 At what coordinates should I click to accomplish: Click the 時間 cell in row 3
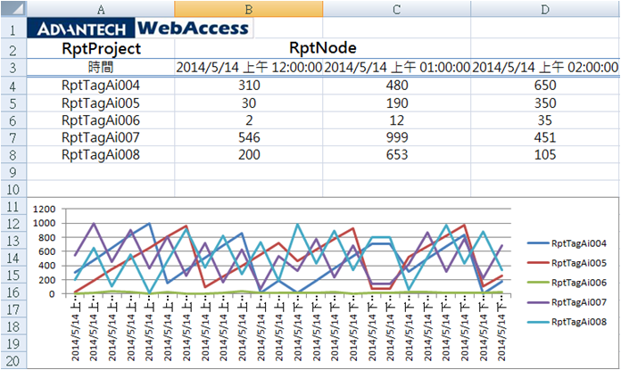pyautogui.click(x=100, y=67)
